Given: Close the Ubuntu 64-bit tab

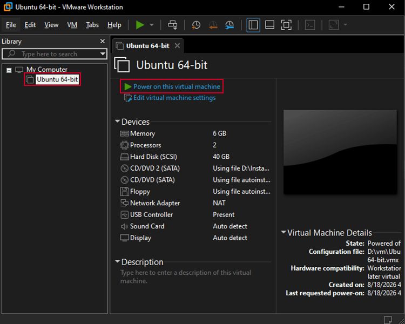Looking at the screenshot, I should point(177,46).
